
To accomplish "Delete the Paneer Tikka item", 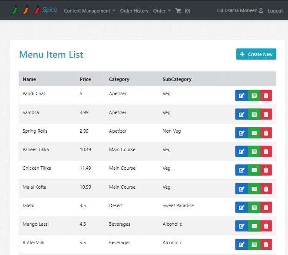I will [266, 152].
